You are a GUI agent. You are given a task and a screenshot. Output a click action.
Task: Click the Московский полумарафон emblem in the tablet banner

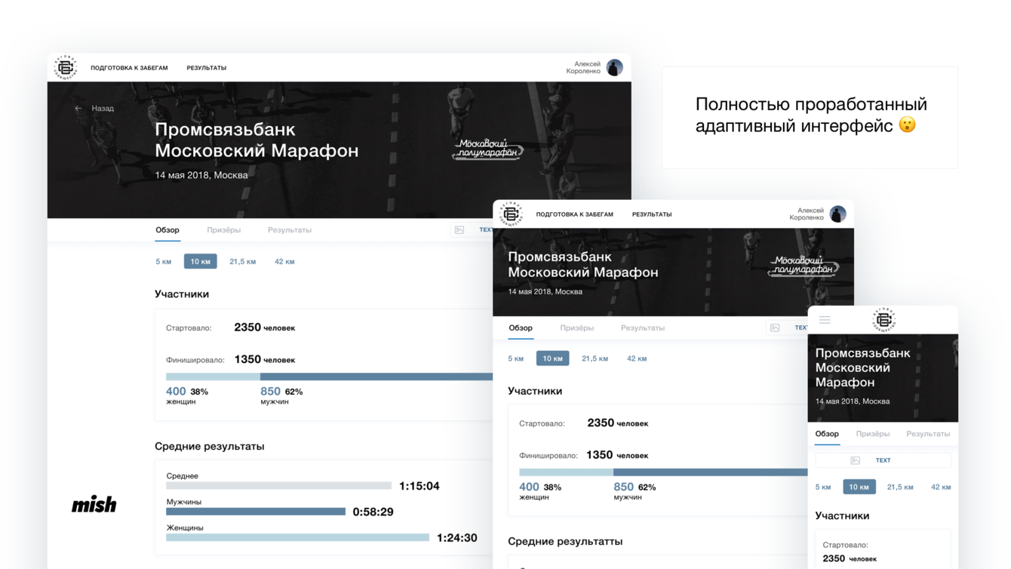803,266
